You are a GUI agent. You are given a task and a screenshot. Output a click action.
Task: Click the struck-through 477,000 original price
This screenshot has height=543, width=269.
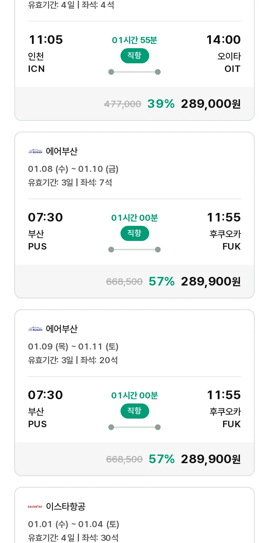(122, 104)
